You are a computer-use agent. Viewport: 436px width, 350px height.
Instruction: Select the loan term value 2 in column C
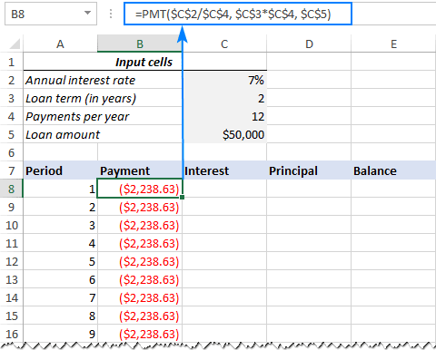[224, 98]
